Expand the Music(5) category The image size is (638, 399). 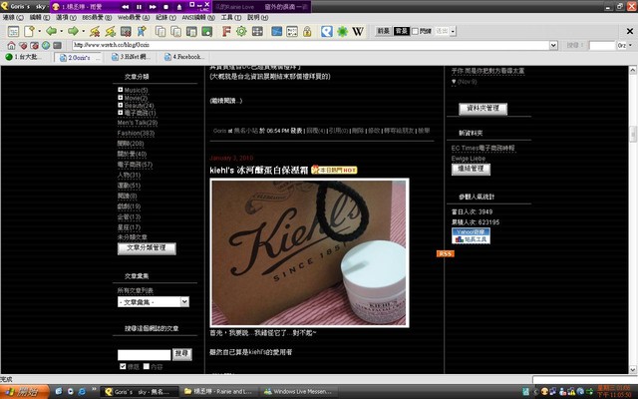[120, 90]
